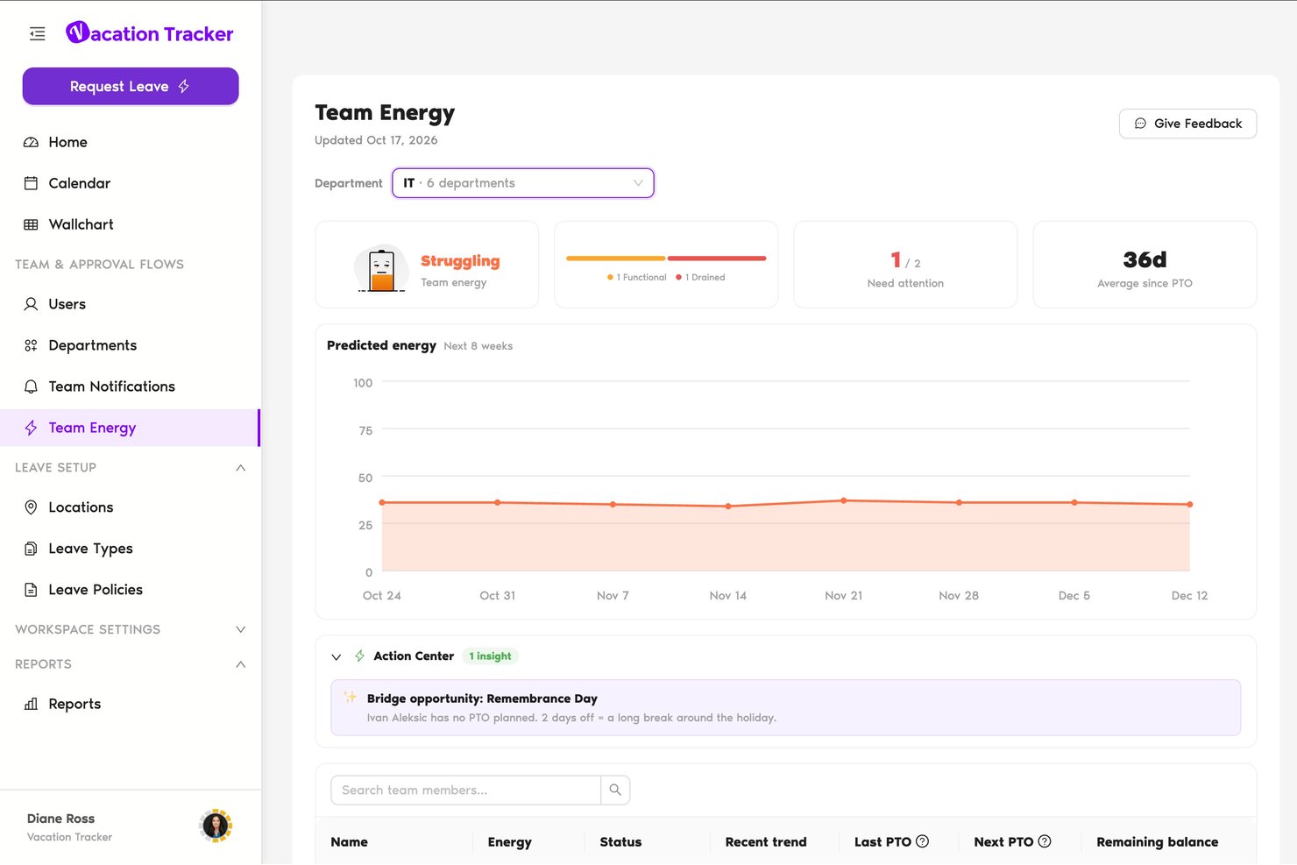Screen dimensions: 1297x865
Task: Select Team Energy in the sidebar
Action: 130,428
